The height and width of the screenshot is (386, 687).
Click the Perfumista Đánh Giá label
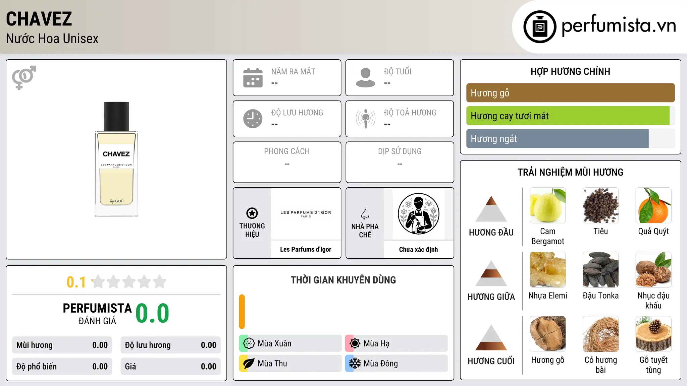click(x=97, y=314)
